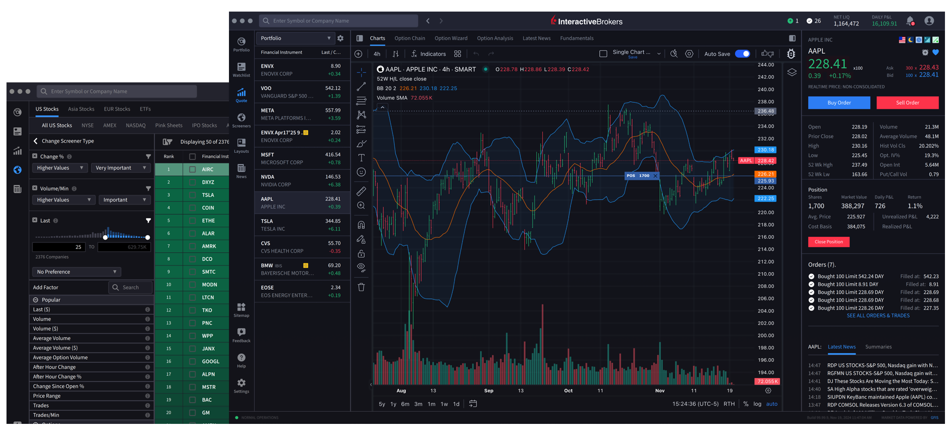Open the Portfolio list dropdown
This screenshot has height=435, width=951.
[x=295, y=38]
